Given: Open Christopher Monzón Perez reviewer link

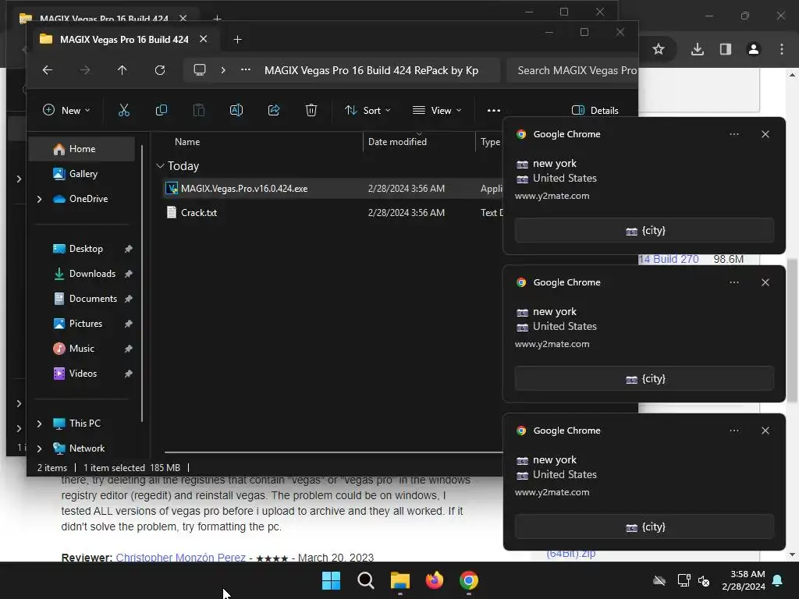Looking at the screenshot, I should (181, 557).
